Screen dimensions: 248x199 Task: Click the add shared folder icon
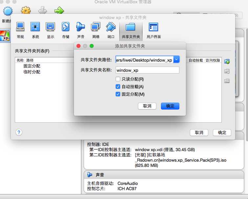click(227, 61)
